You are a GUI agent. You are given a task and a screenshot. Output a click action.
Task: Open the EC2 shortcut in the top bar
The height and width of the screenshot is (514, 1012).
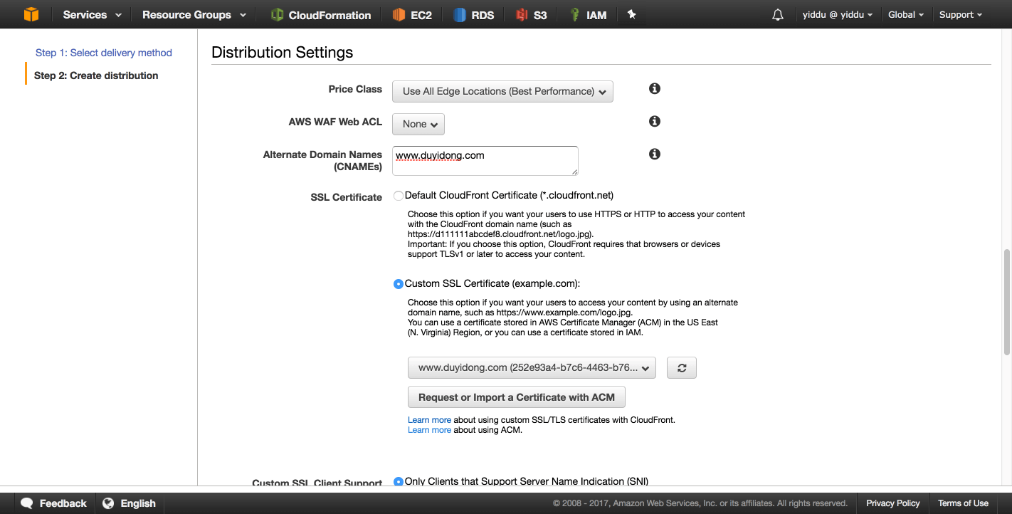tap(412, 14)
